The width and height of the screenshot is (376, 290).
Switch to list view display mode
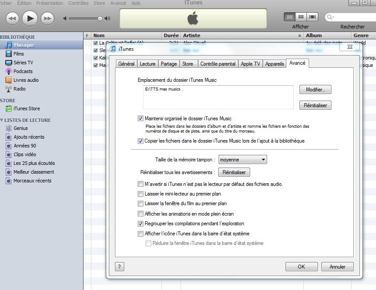pos(290,17)
